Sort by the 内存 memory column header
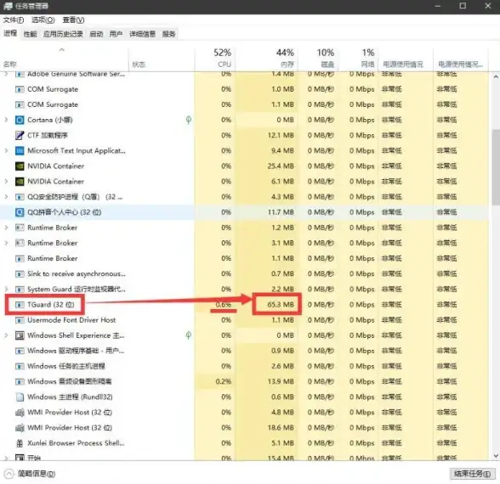Image resolution: width=500 pixels, height=484 pixels. coord(267,59)
